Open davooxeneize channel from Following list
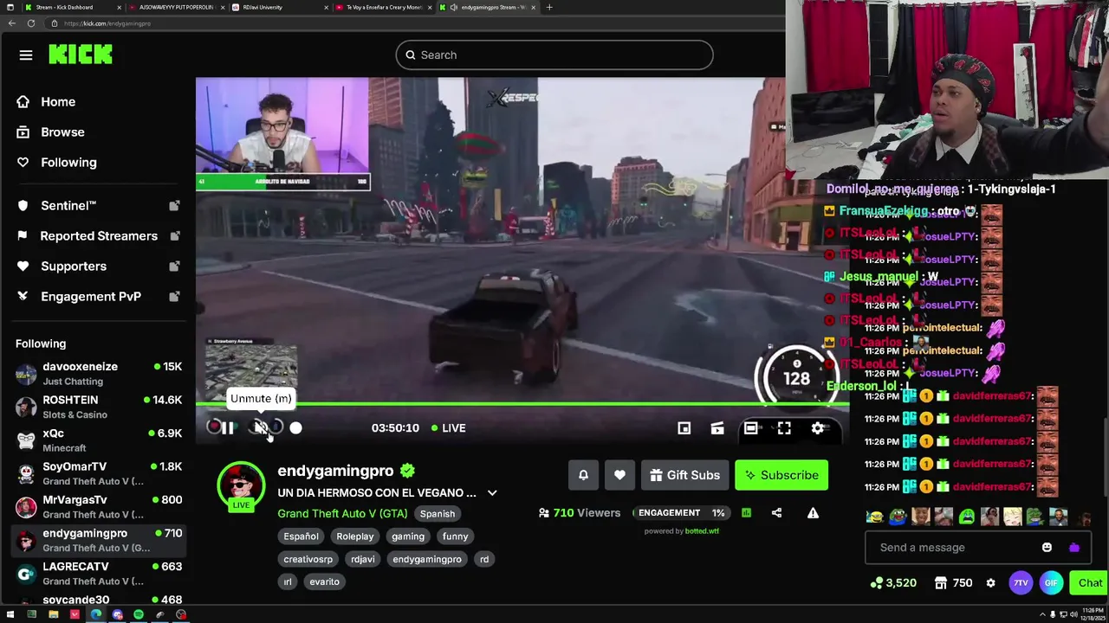This screenshot has width=1109, height=623. [99, 374]
